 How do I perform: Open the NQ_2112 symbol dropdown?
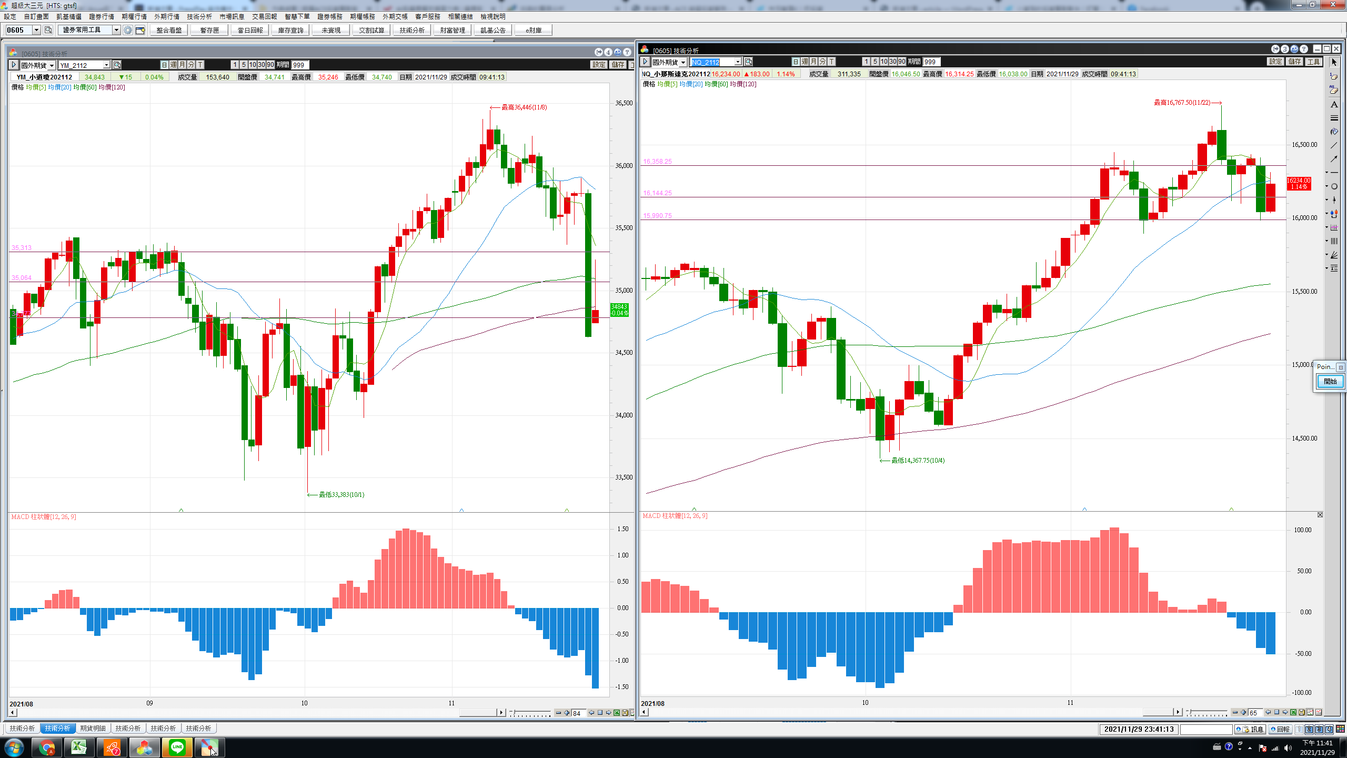[738, 62]
